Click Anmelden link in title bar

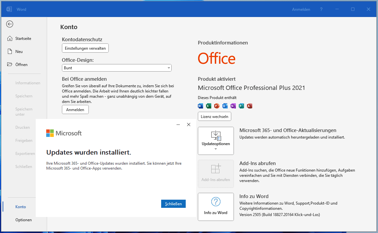tap(301, 9)
